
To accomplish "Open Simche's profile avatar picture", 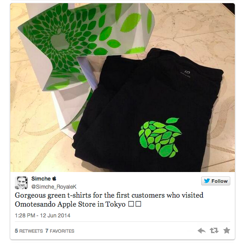I will click(21, 183).
